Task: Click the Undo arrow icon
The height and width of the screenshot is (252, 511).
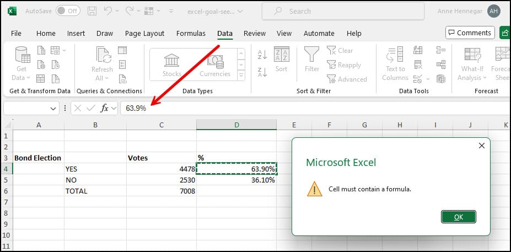Action: [108, 11]
